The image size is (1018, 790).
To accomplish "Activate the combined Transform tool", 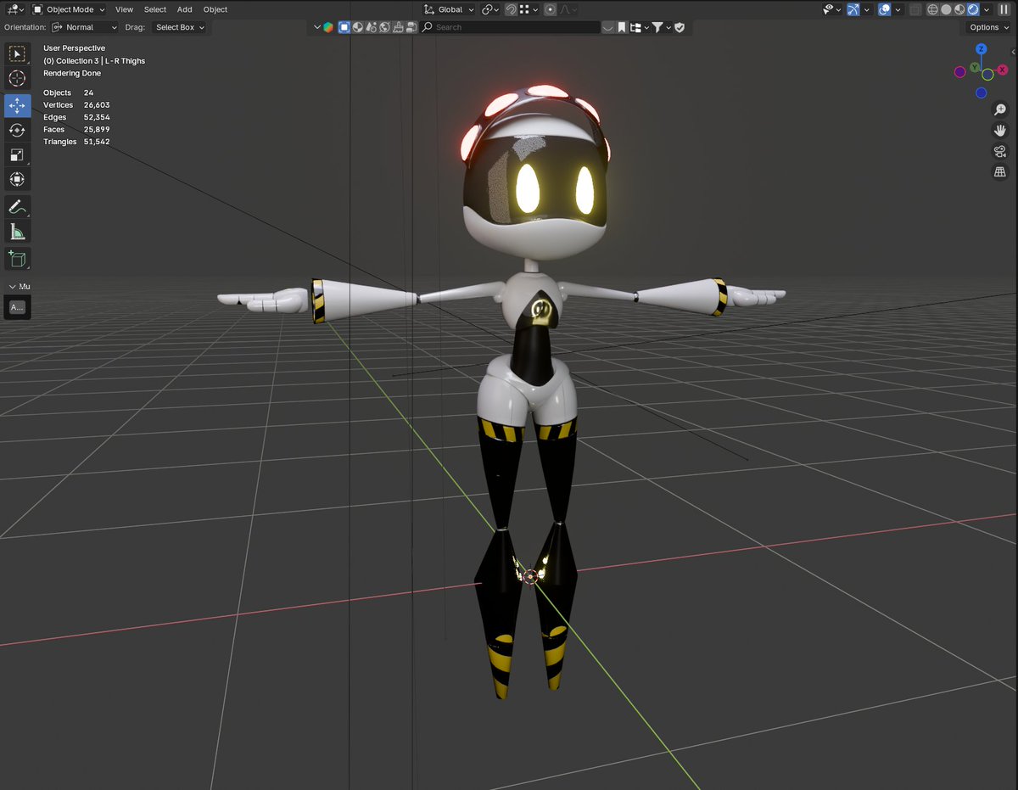I will (x=17, y=179).
